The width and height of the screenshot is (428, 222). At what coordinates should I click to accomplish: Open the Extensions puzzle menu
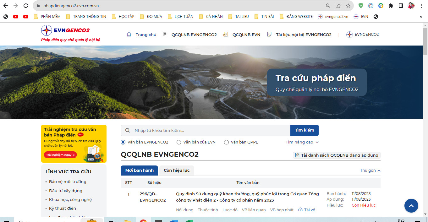click(391, 6)
